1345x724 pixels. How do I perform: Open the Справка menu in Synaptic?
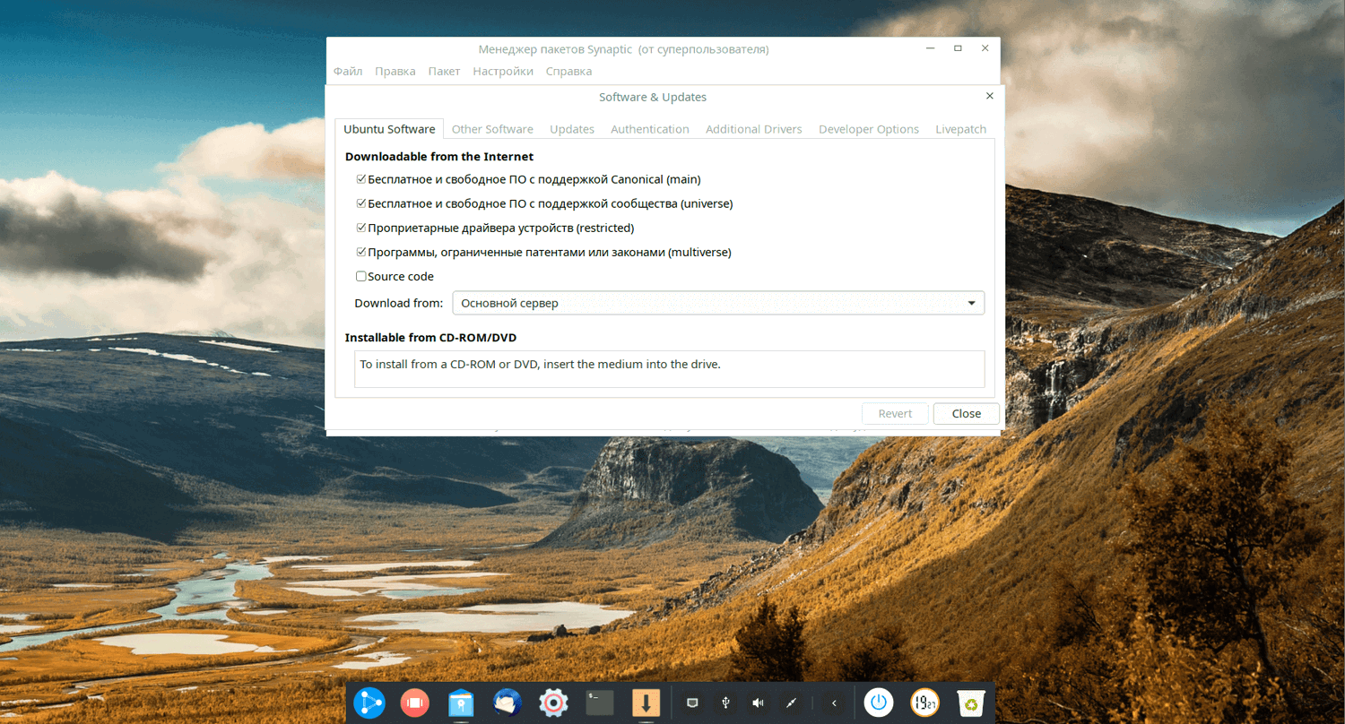coord(568,71)
